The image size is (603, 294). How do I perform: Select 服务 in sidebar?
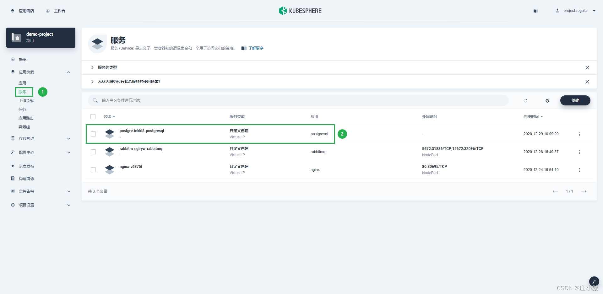coord(22,92)
